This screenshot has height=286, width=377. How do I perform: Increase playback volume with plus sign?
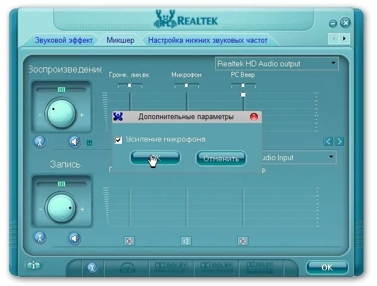(x=81, y=115)
